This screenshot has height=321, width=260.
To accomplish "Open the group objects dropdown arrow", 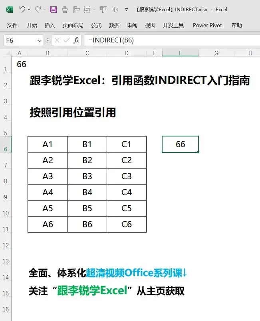I will coord(94,10).
